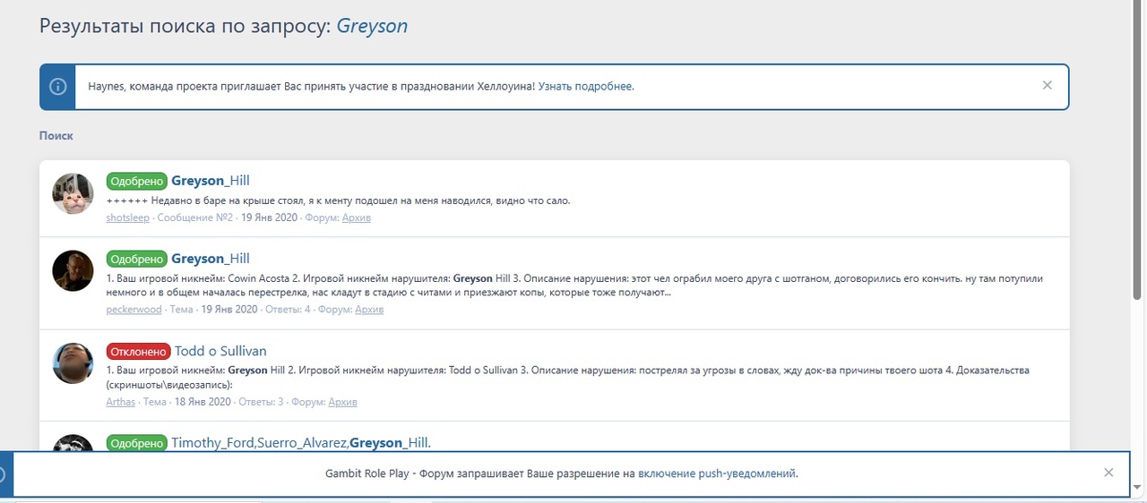
Task: Open the second Greyson_Hill thread title
Action: click(x=210, y=259)
